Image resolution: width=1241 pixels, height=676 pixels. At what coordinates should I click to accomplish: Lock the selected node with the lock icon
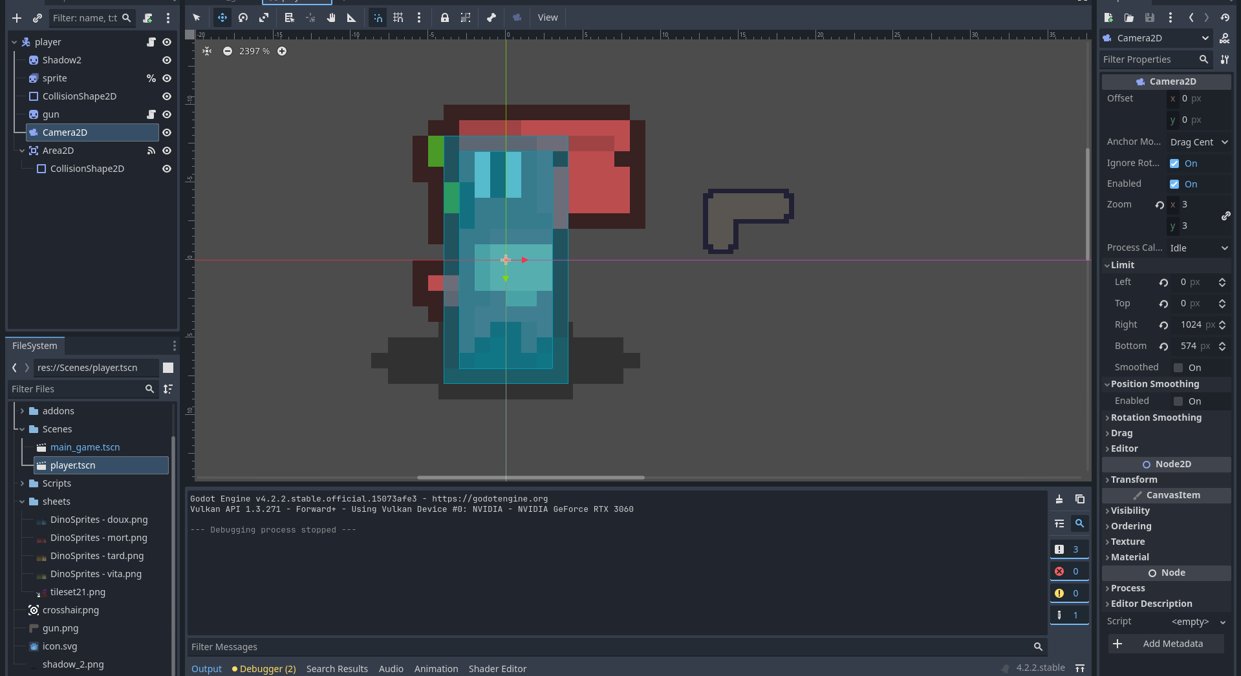click(445, 17)
